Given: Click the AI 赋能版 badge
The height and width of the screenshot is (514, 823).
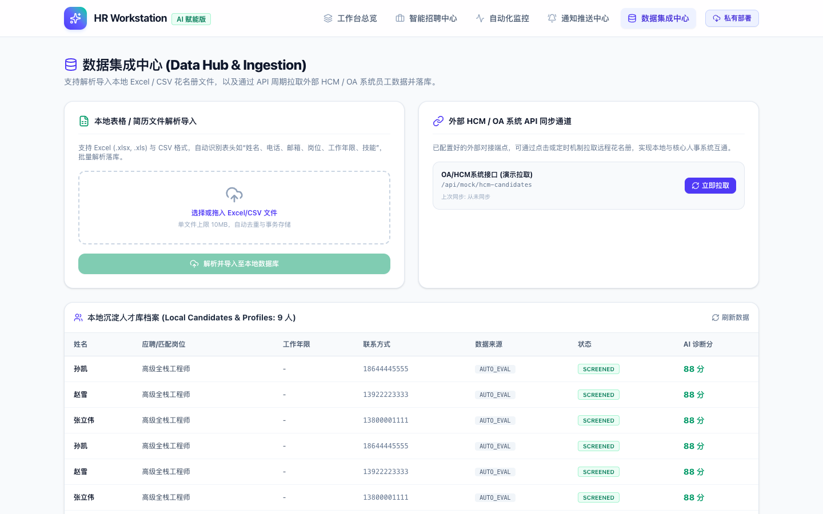Looking at the screenshot, I should coord(191,19).
